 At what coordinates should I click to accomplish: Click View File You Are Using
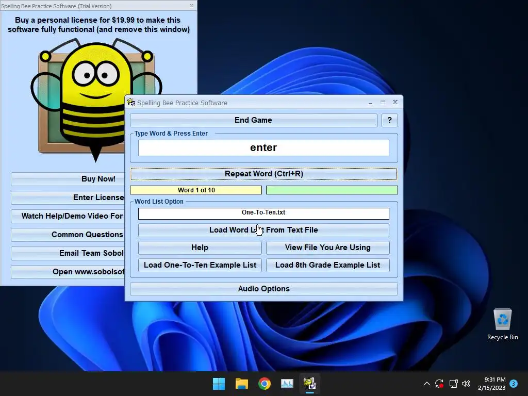327,247
